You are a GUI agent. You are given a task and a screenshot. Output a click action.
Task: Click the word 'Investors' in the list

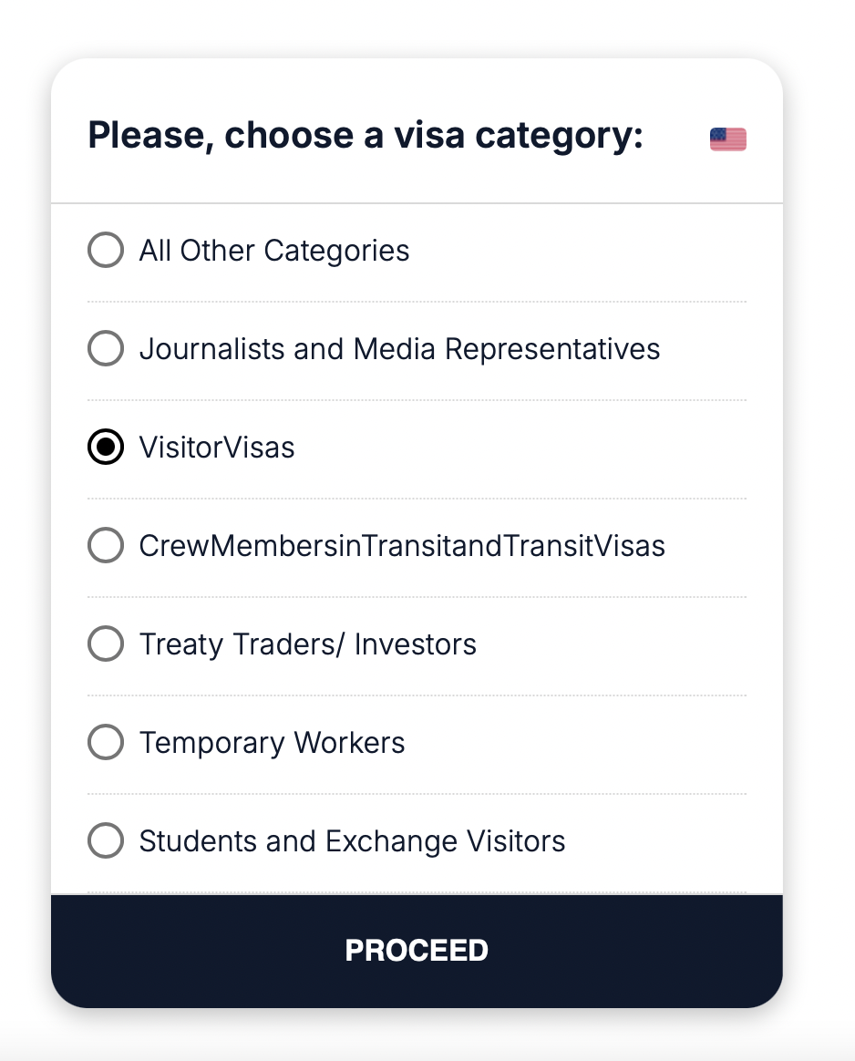416,644
